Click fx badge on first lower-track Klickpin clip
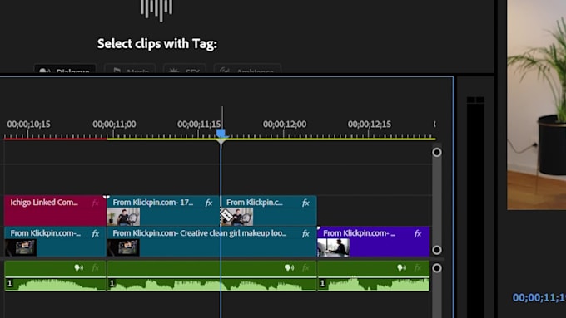The height and width of the screenshot is (318, 566). (95, 234)
